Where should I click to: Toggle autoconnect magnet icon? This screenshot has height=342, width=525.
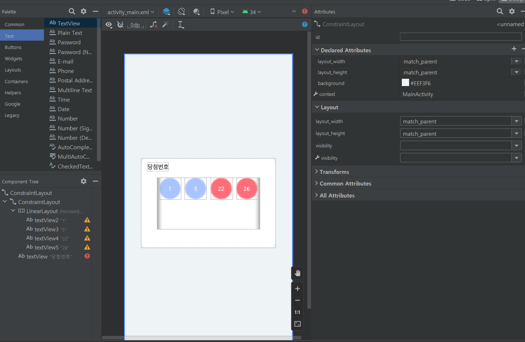[x=120, y=25]
